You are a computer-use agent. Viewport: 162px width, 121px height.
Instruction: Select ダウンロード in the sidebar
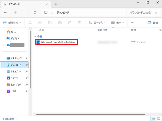click(x=14, y=65)
